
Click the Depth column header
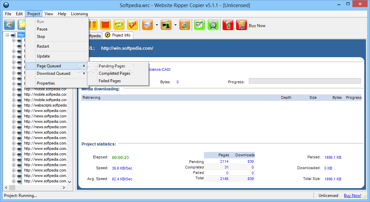(286, 97)
